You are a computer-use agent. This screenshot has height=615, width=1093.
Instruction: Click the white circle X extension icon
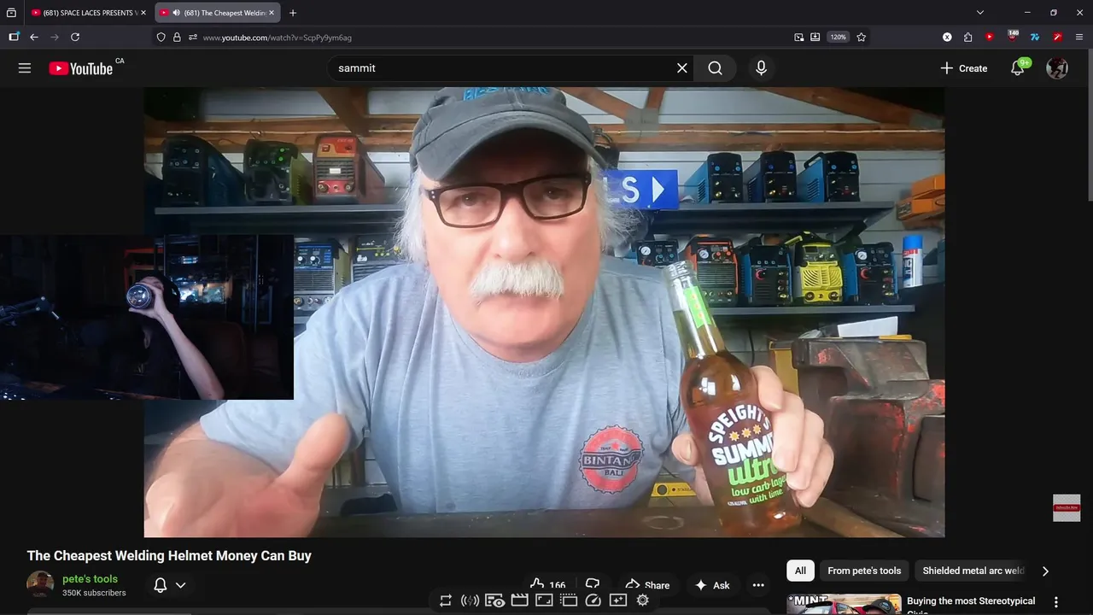[x=947, y=37]
